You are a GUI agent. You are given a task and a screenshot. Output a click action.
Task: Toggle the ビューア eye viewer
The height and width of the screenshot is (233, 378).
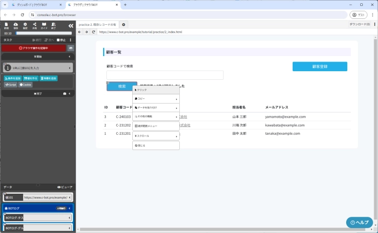[64, 187]
